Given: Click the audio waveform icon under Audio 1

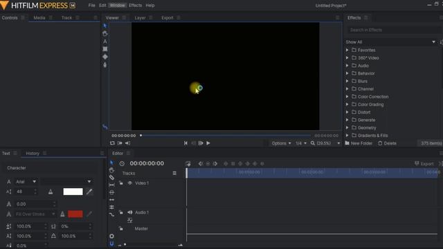Looking at the screenshot, I should pyautogui.click(x=129, y=220).
